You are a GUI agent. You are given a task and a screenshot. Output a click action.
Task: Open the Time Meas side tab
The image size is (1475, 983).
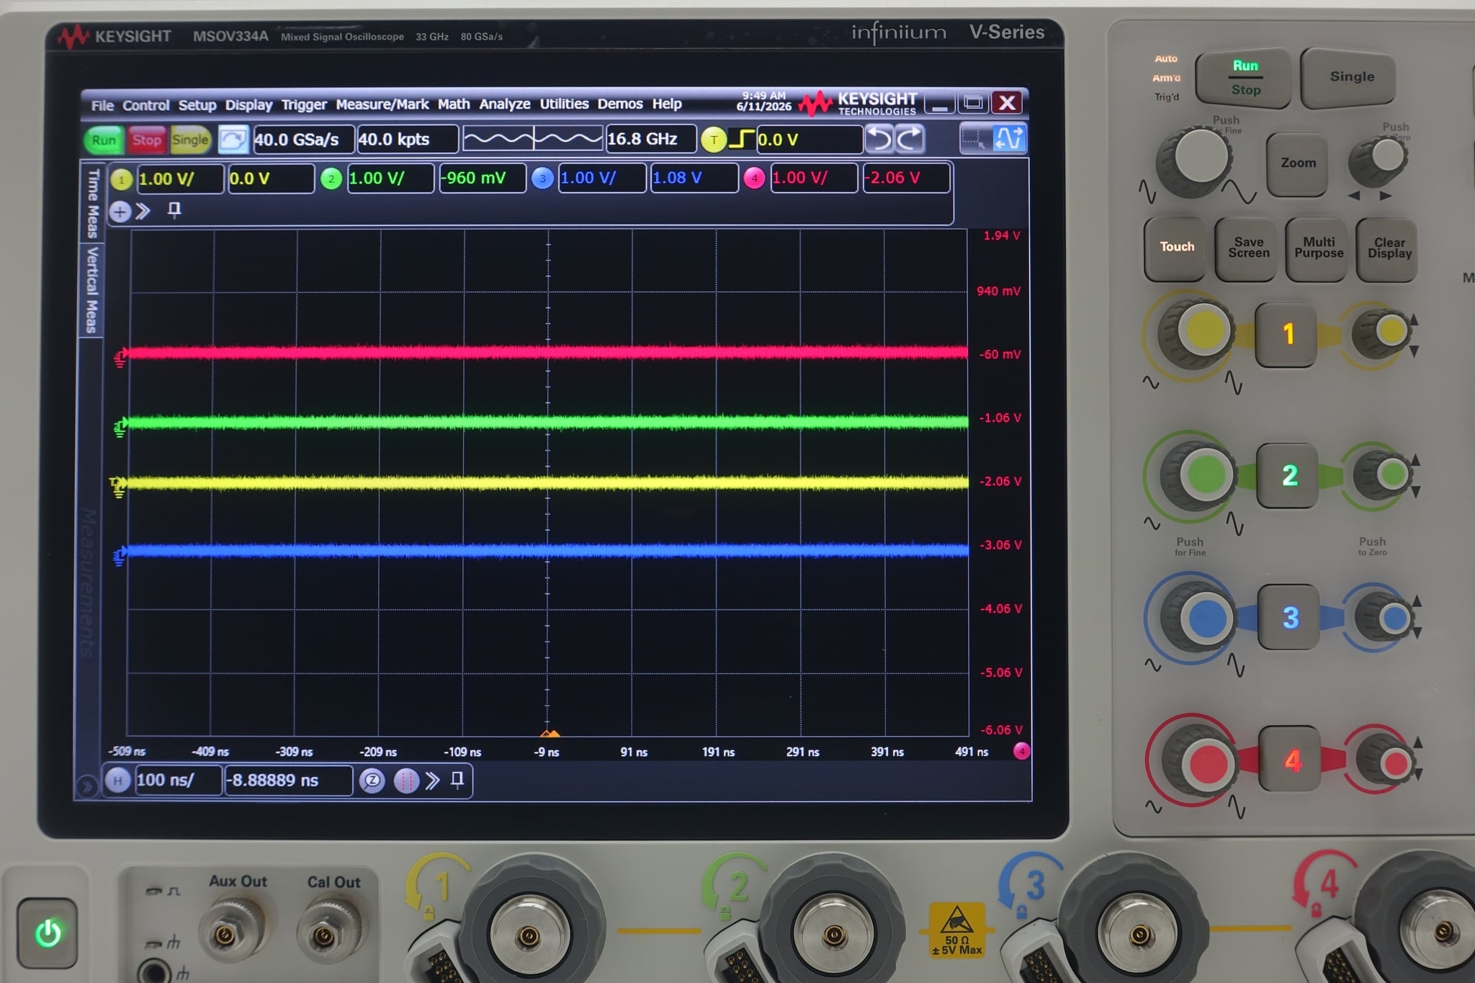(x=92, y=203)
